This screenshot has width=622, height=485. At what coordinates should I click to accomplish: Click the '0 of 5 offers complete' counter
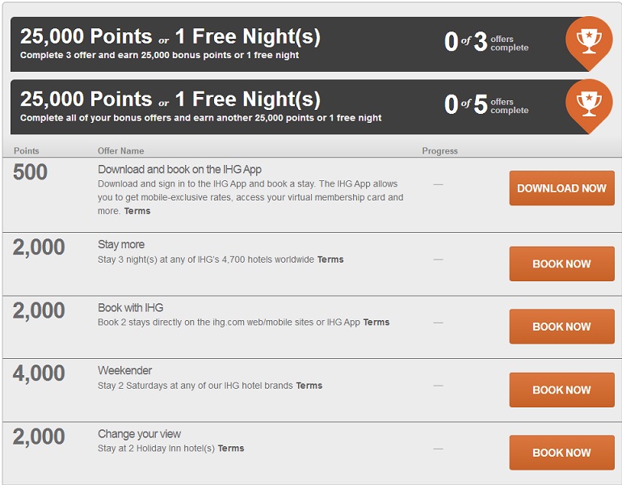[x=486, y=105]
